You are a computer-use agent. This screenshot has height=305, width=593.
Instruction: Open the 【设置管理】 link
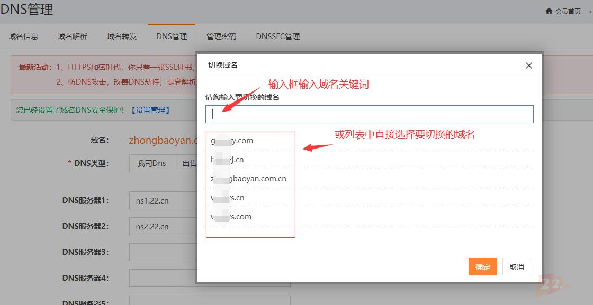point(150,110)
